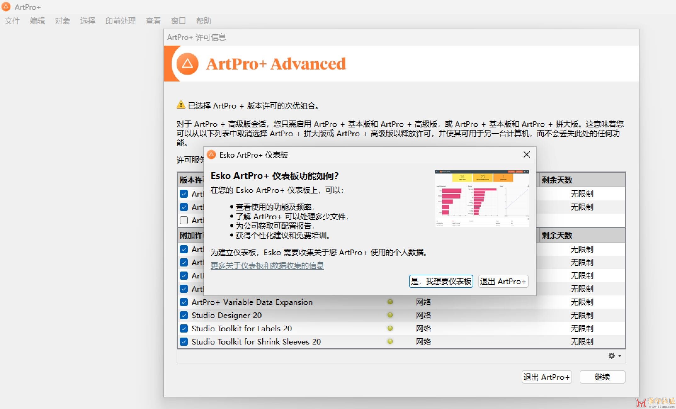Screen dimensions: 676x409
Task: Click Esko icon in dashboard dialog title
Action: pos(211,154)
